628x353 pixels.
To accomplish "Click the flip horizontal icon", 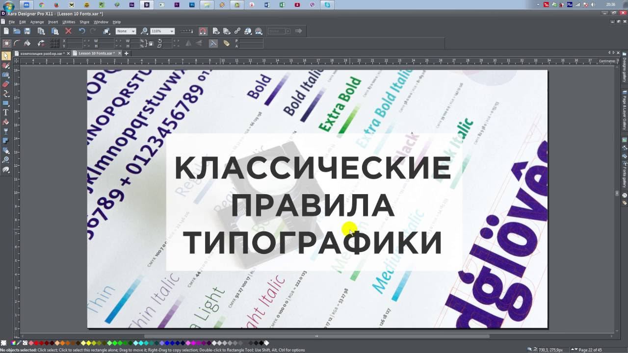I will [x=188, y=43].
